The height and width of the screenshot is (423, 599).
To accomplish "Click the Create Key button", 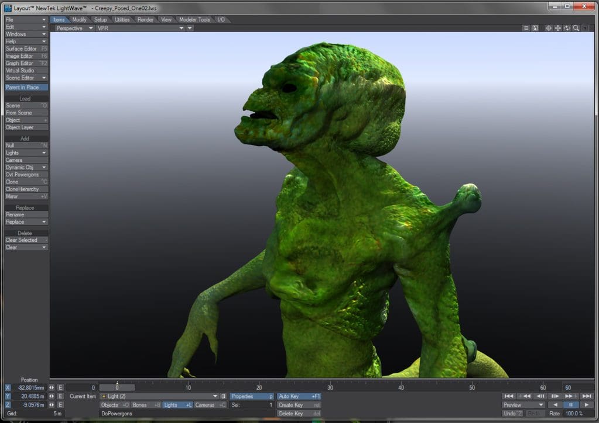I will point(299,405).
